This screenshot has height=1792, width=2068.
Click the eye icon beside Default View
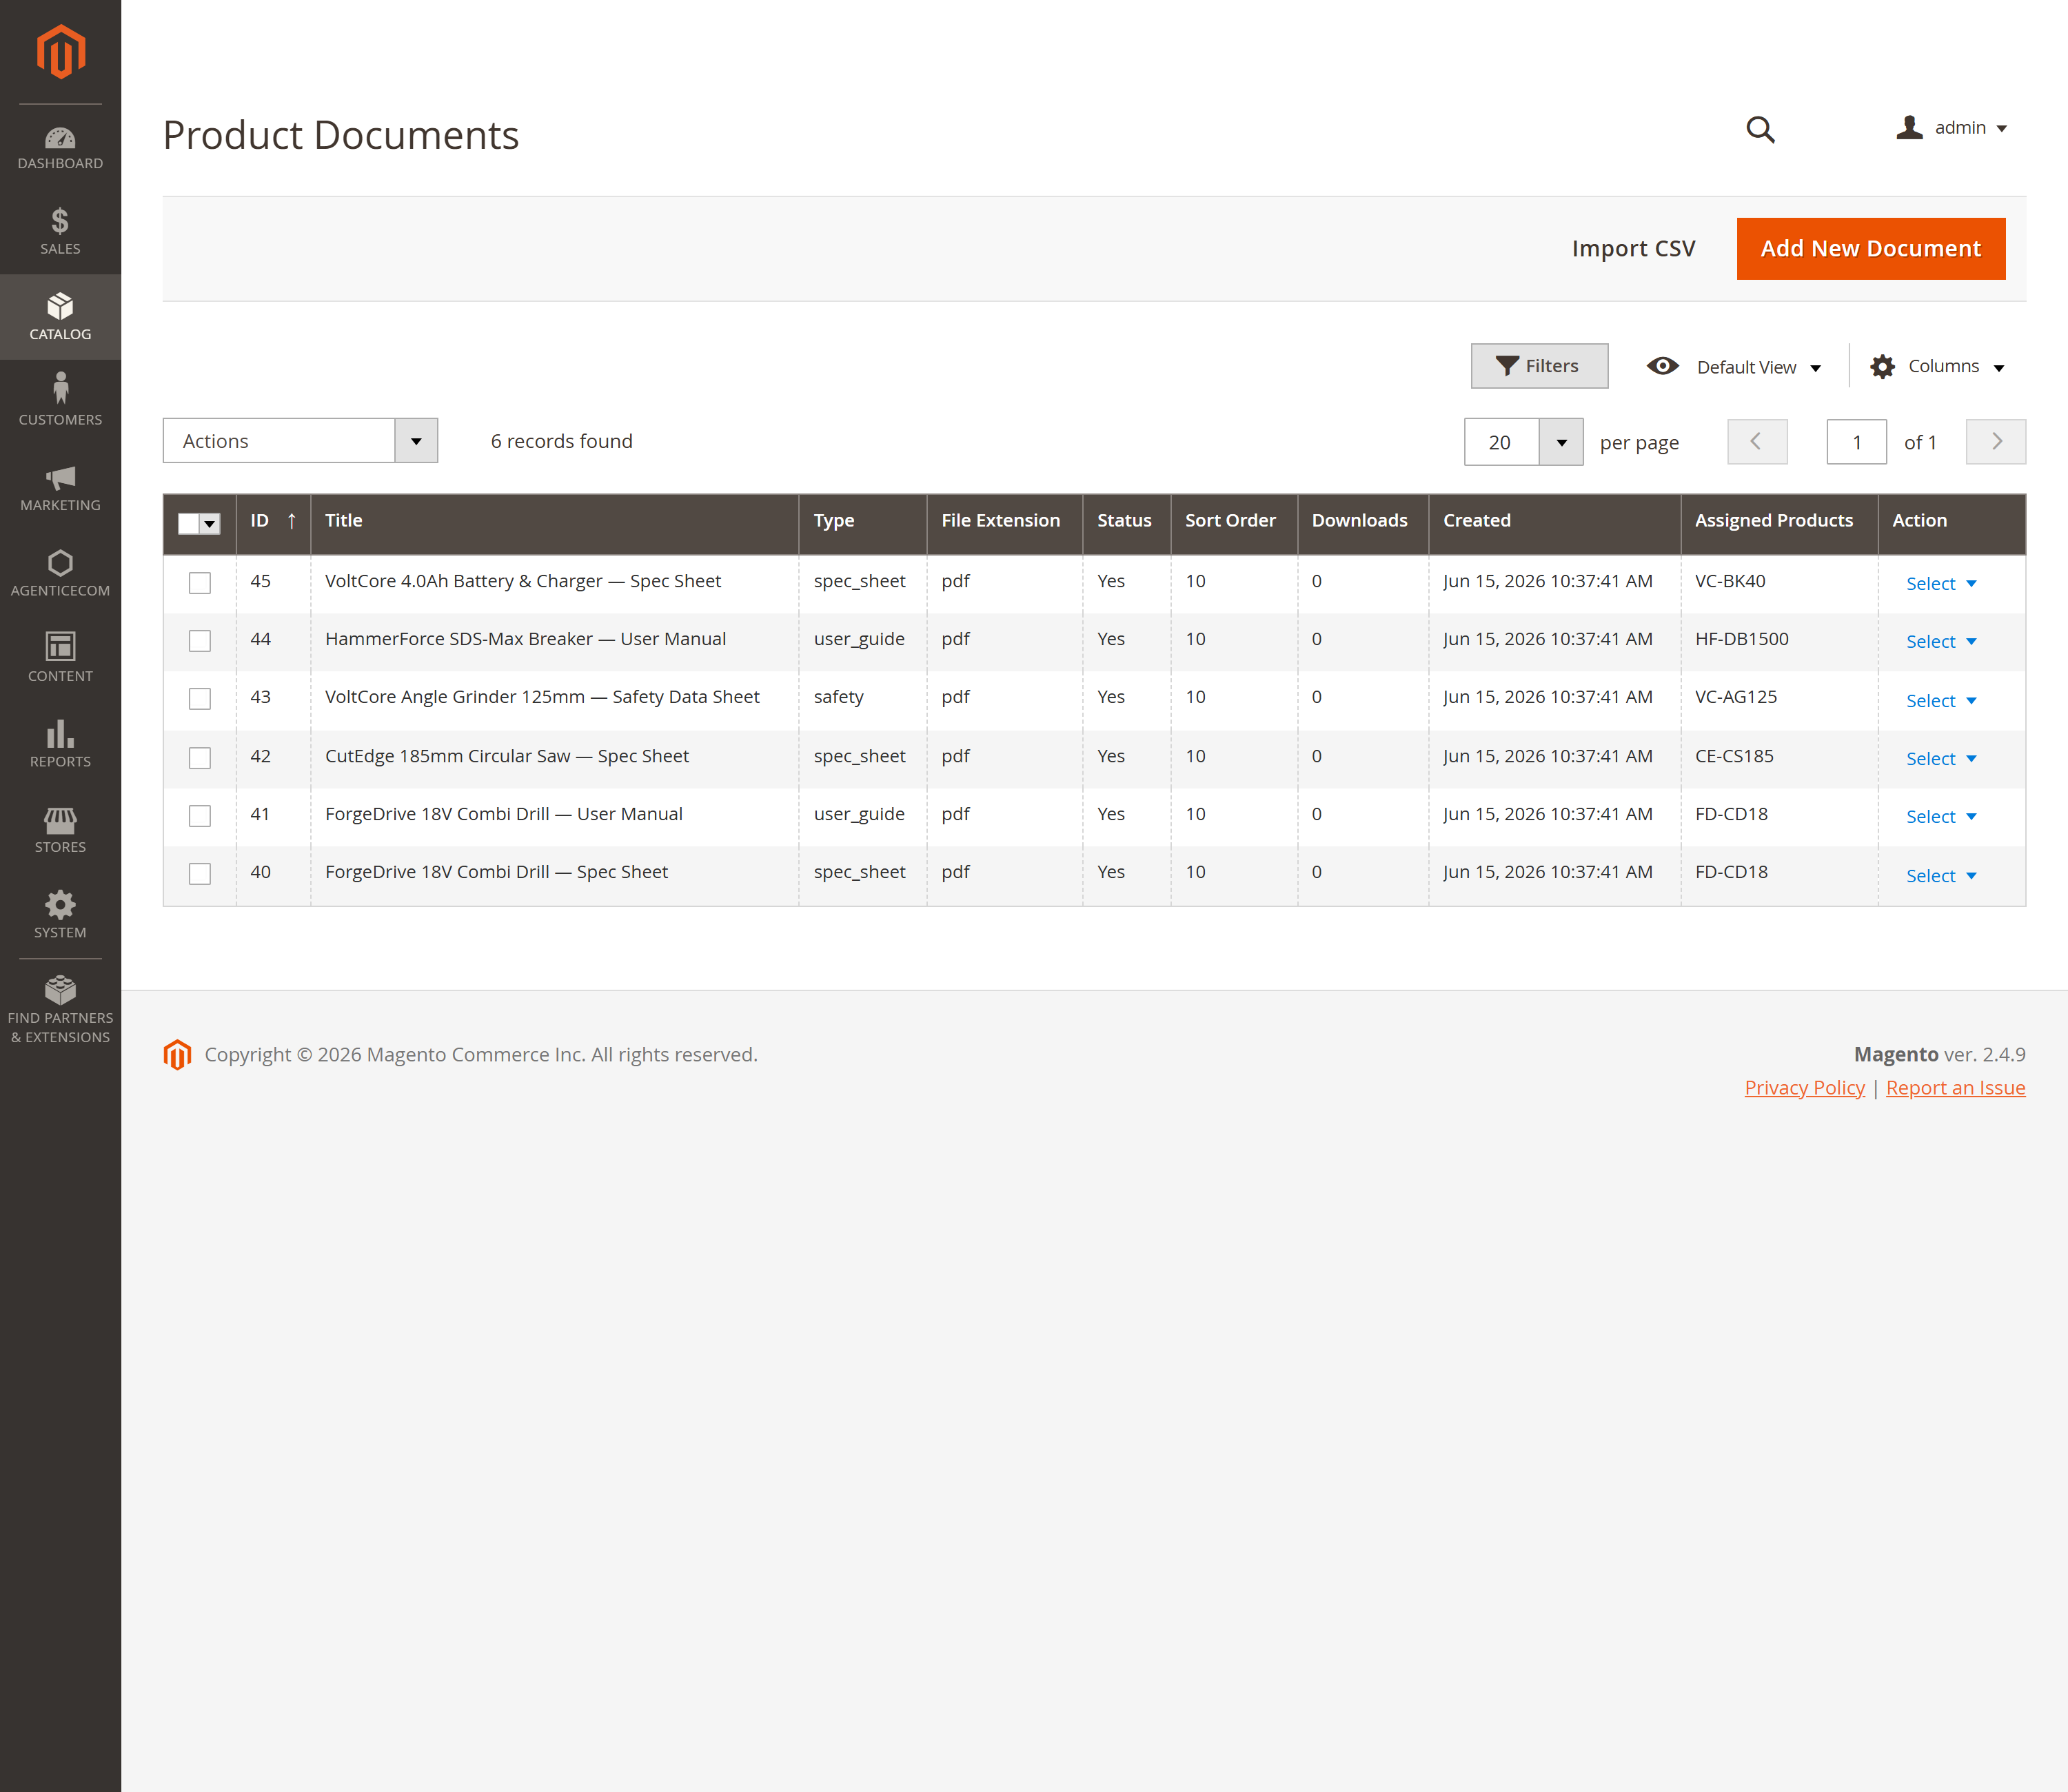click(1663, 366)
